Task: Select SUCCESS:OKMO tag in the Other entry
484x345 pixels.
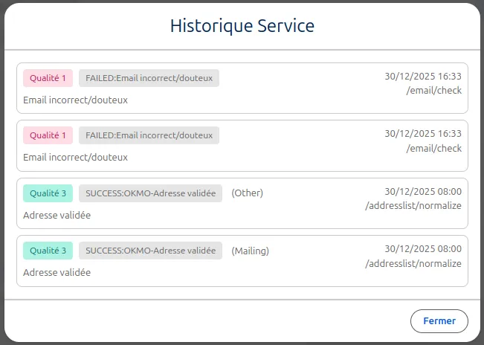Action: [150, 193]
